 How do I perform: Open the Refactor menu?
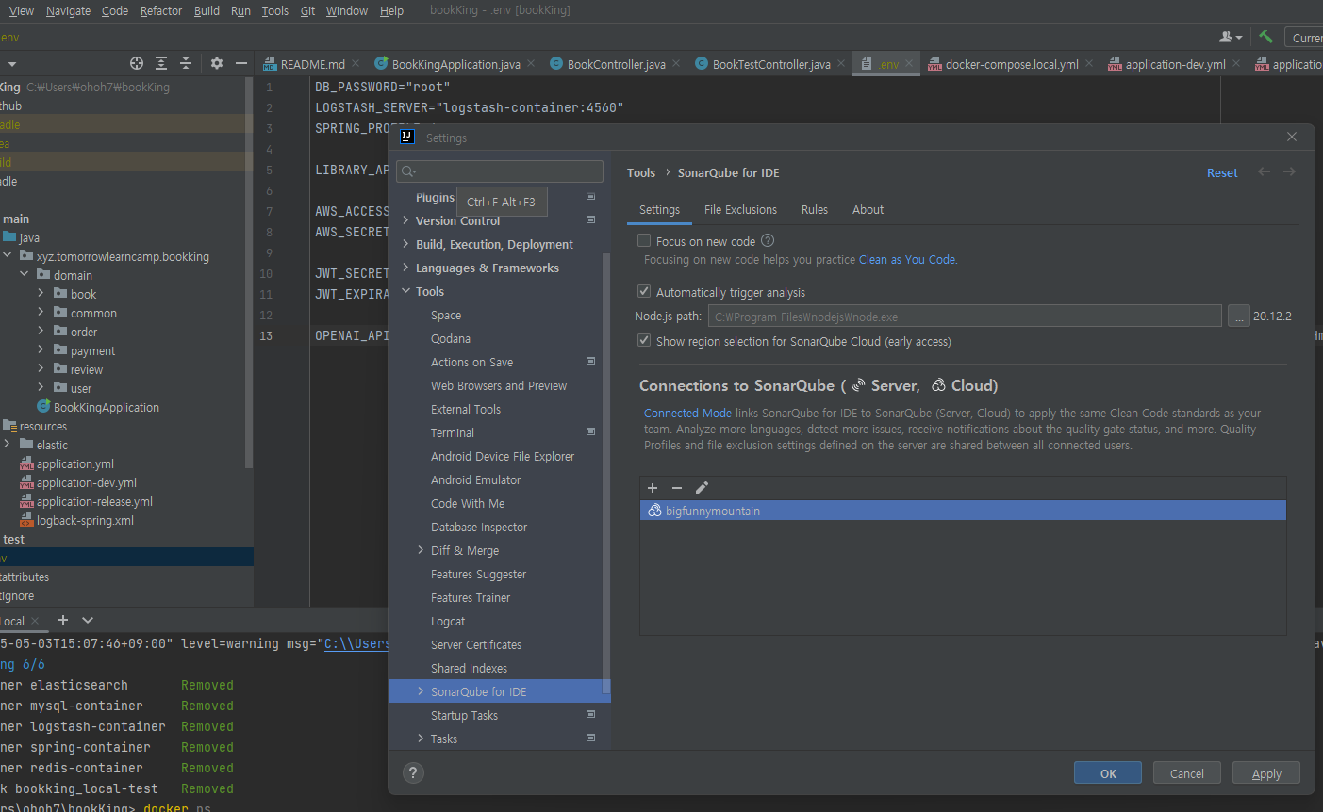coord(161,10)
